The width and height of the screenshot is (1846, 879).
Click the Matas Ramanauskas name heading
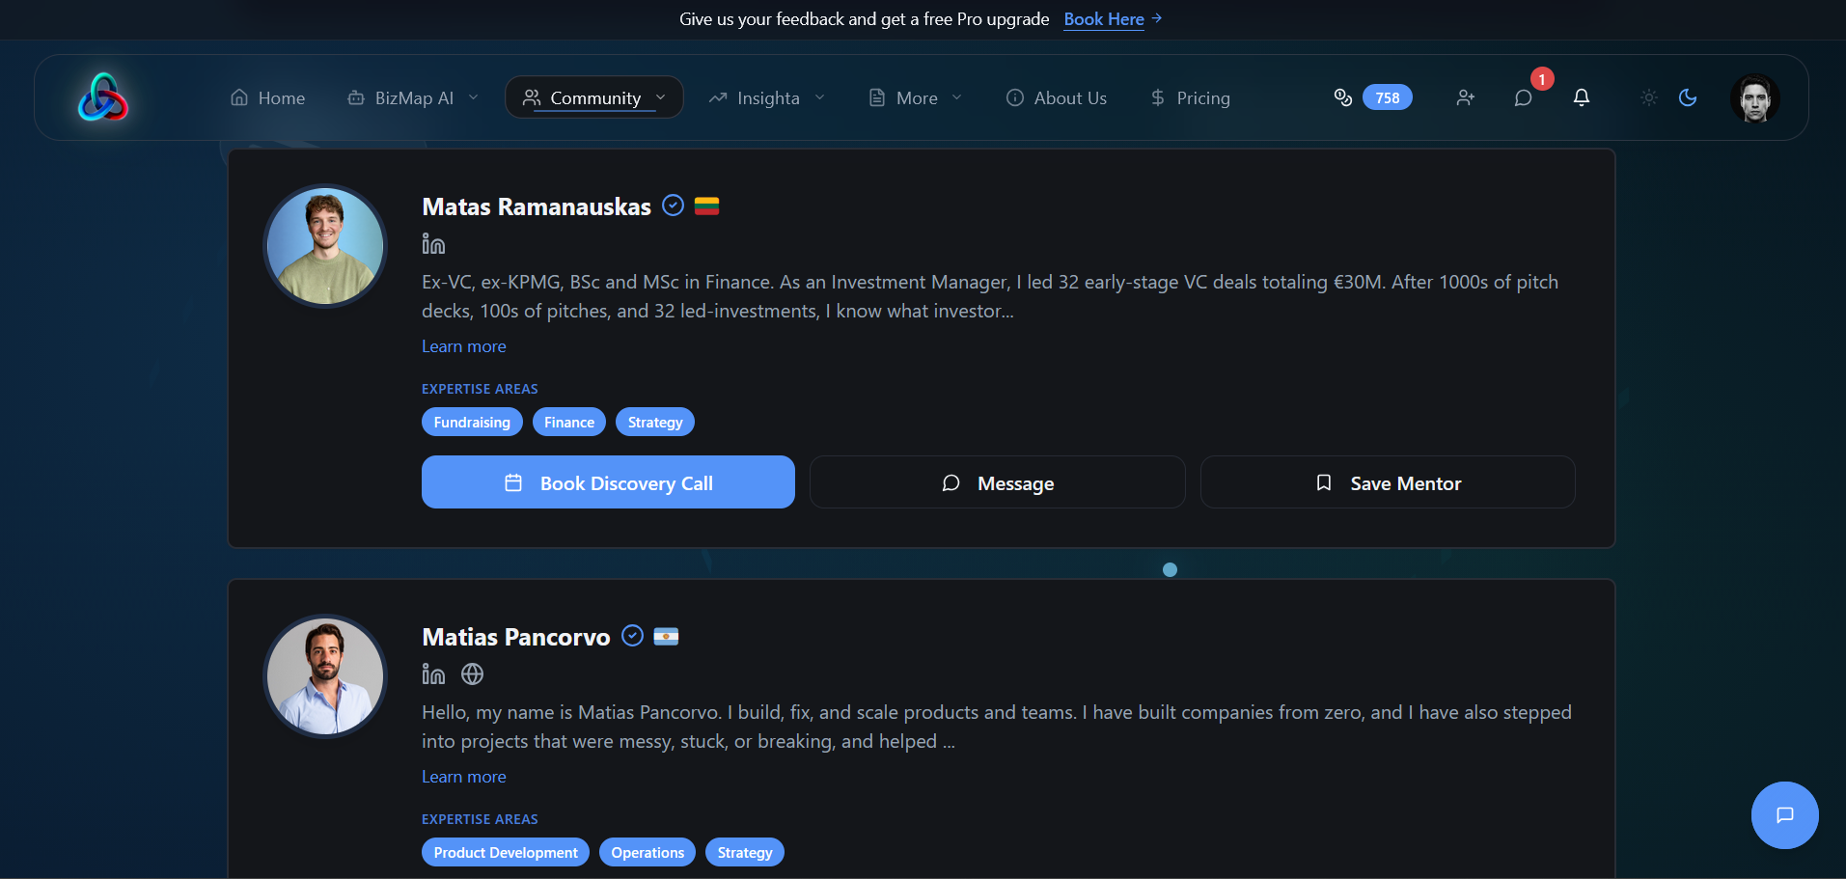click(537, 206)
